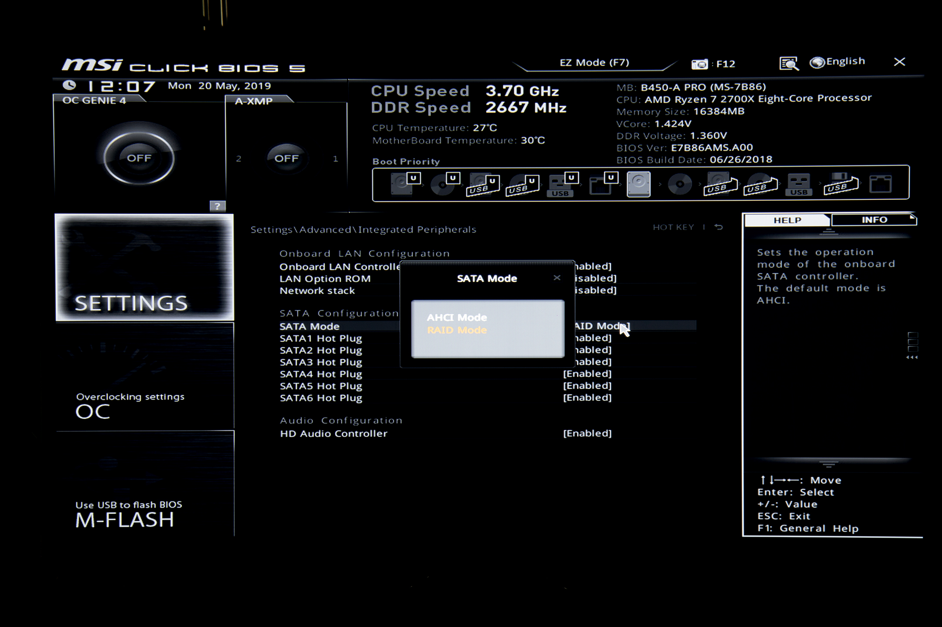
Task: Select the legacy CD/DVD boot icon without badge
Action: (680, 184)
